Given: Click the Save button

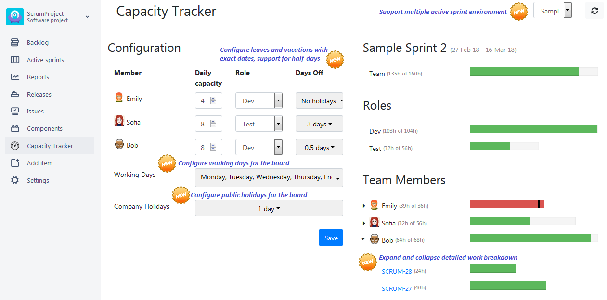Looking at the screenshot, I should (331, 237).
